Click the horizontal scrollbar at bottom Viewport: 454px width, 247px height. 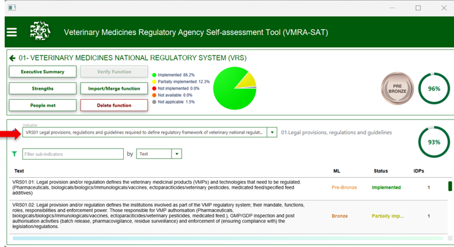tap(228, 238)
